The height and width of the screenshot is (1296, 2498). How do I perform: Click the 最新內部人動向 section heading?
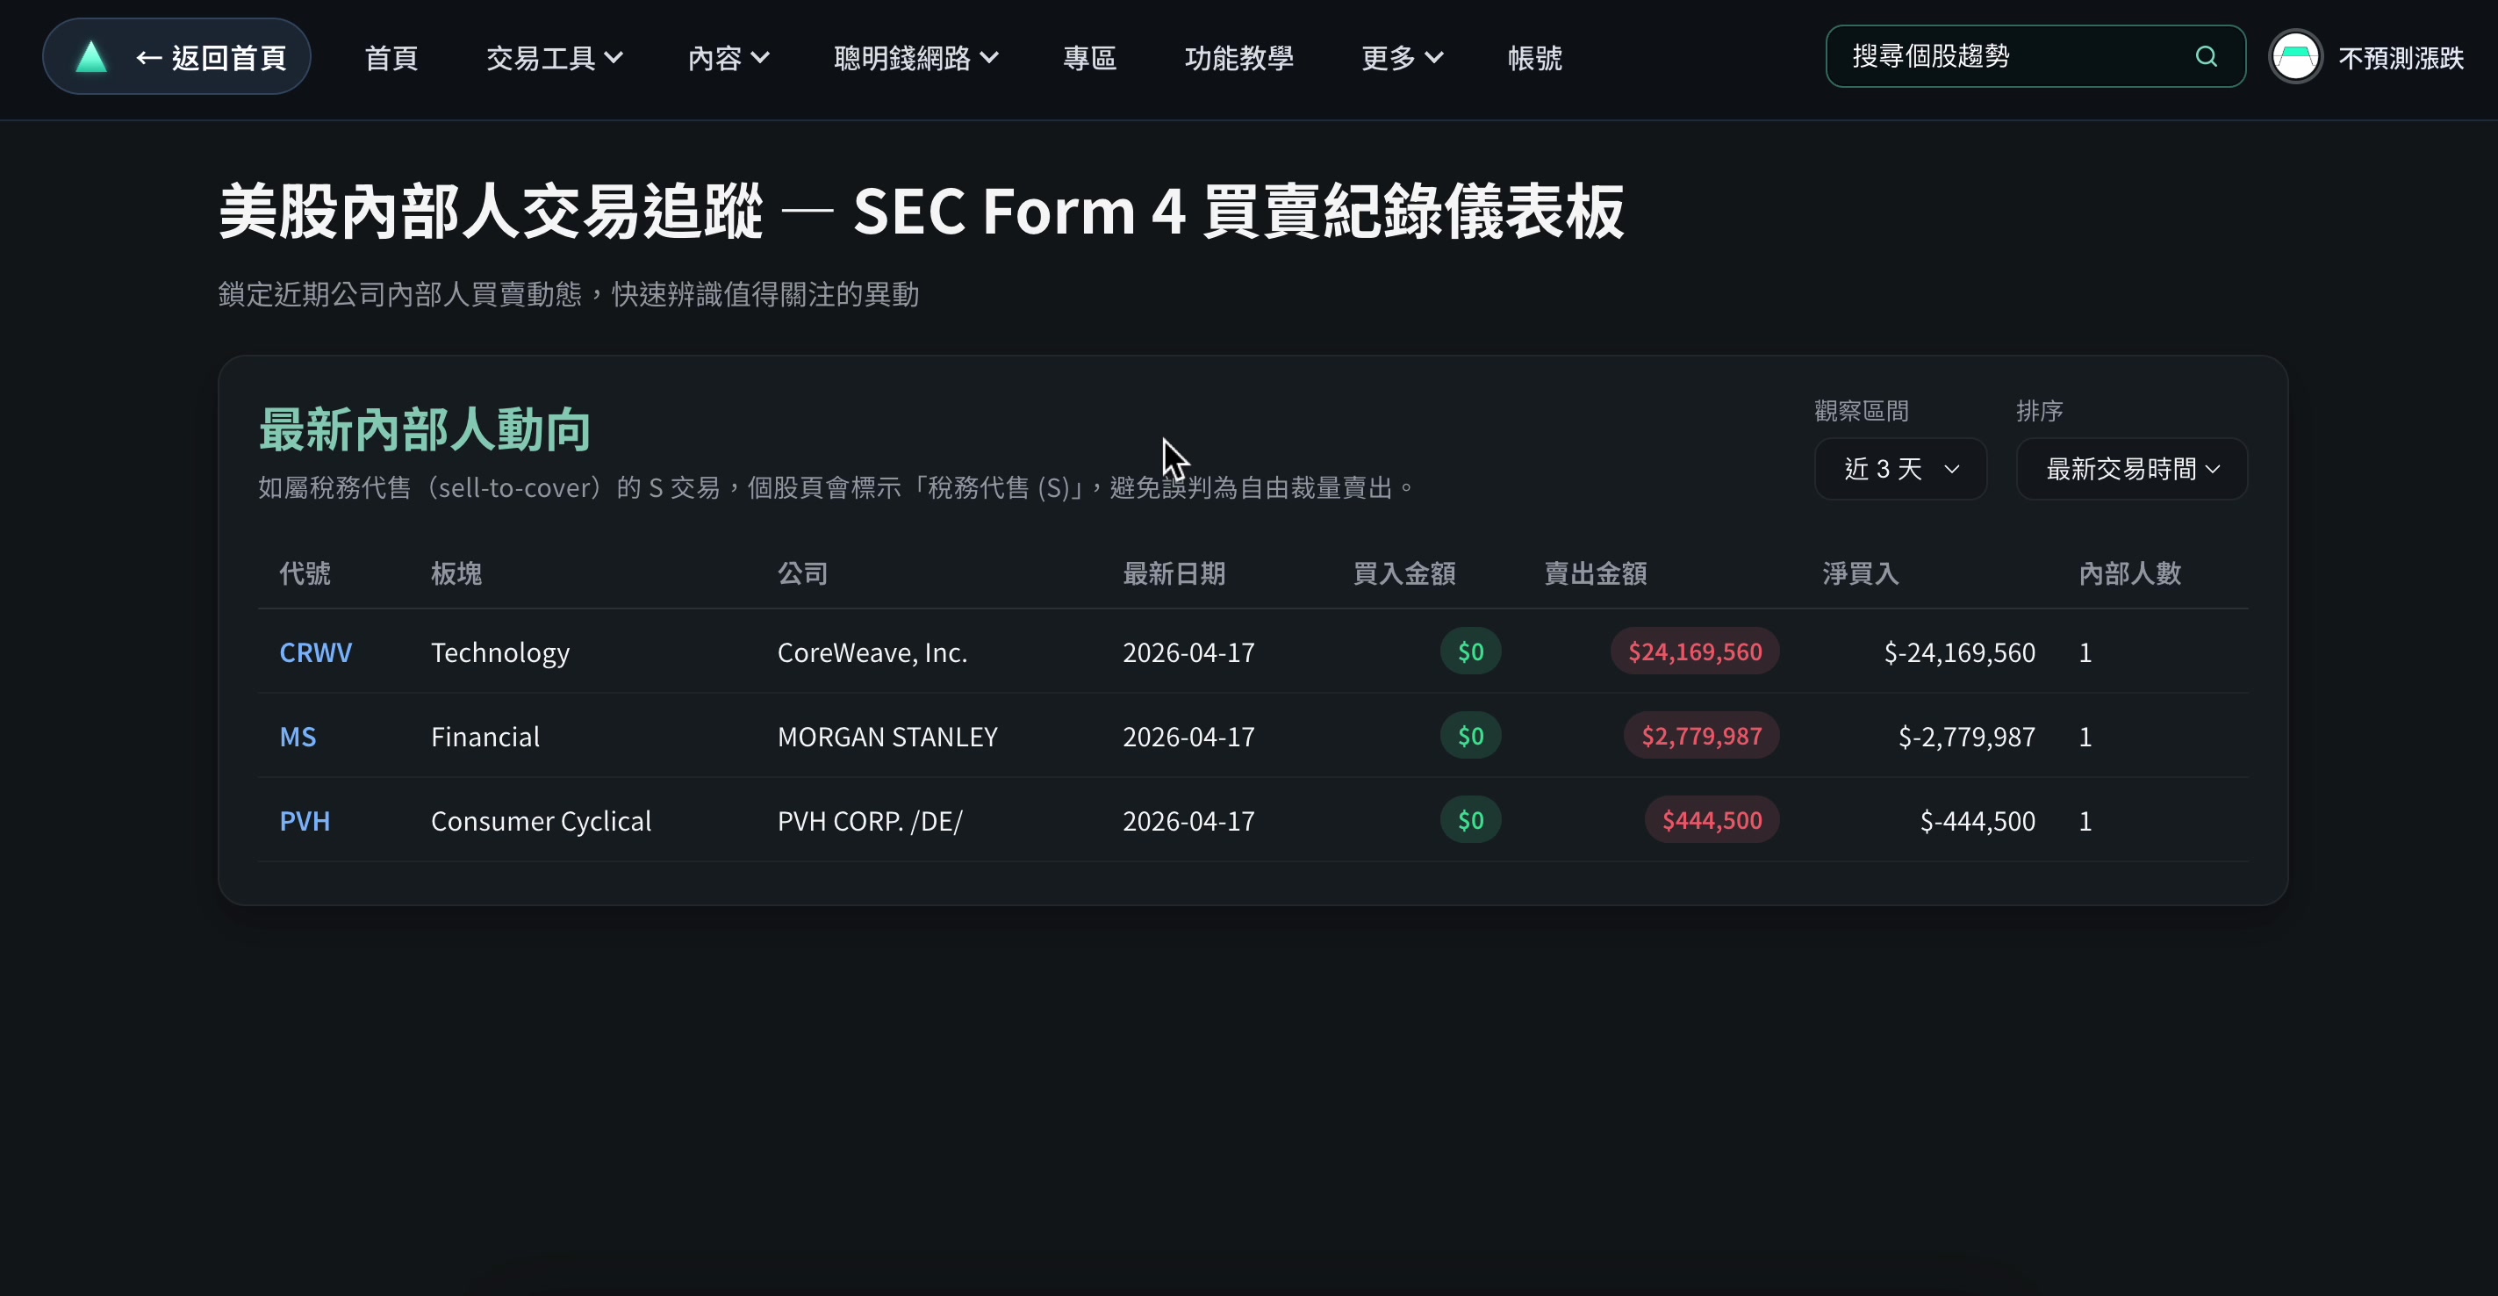425,428
